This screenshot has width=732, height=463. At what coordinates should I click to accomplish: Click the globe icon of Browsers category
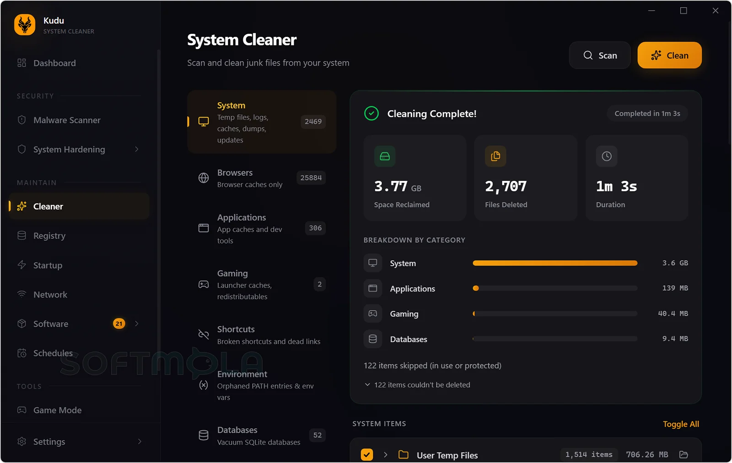click(204, 178)
